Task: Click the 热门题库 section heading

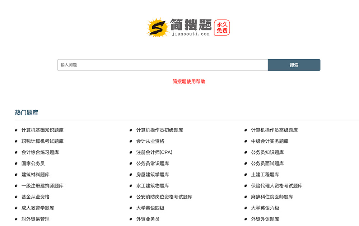Action: (x=27, y=112)
